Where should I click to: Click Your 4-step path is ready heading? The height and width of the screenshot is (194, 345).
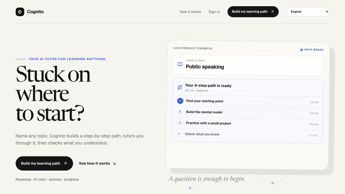pyautogui.click(x=208, y=86)
